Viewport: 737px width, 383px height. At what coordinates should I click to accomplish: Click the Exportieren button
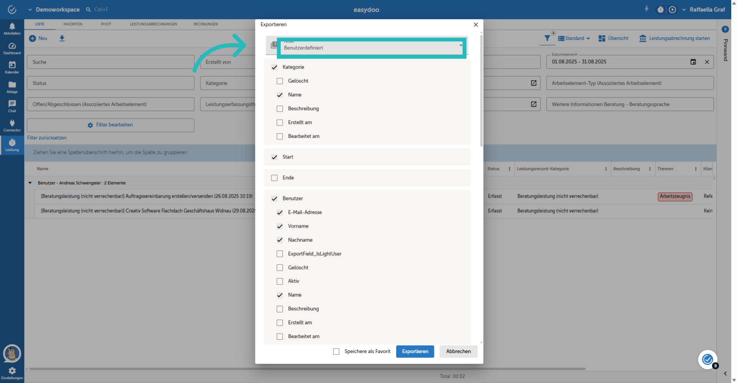tap(415, 352)
